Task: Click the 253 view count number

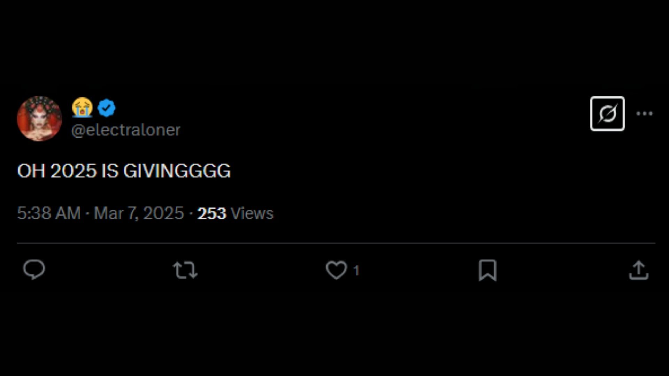Action: 212,213
